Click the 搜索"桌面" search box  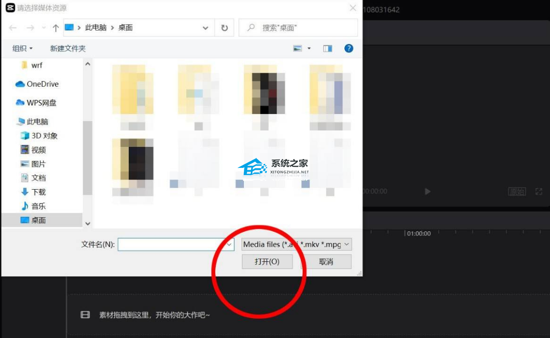298,28
